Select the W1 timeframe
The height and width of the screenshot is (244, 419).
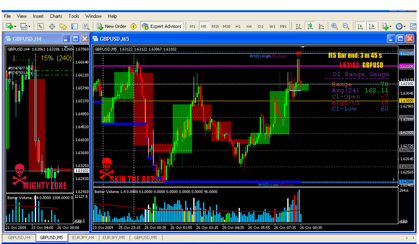pos(272,26)
